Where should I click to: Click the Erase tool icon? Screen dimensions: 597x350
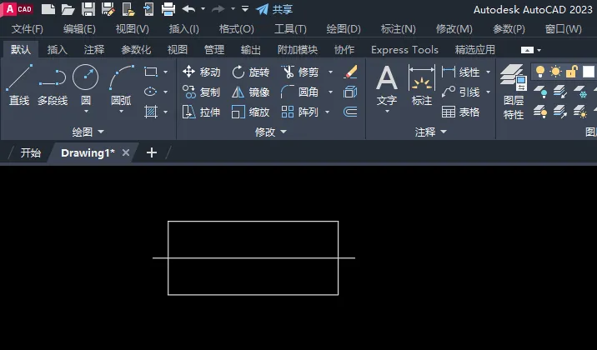[x=350, y=72]
